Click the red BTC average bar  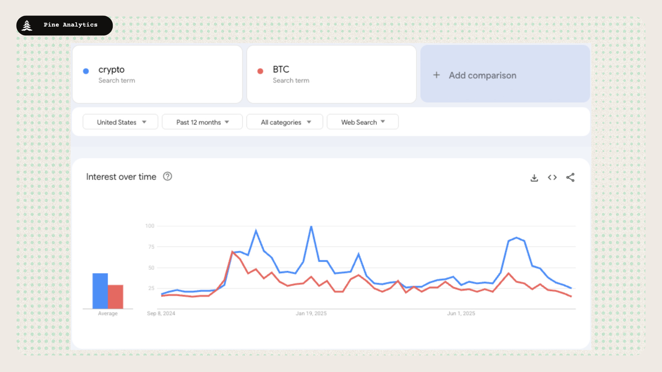(x=116, y=296)
